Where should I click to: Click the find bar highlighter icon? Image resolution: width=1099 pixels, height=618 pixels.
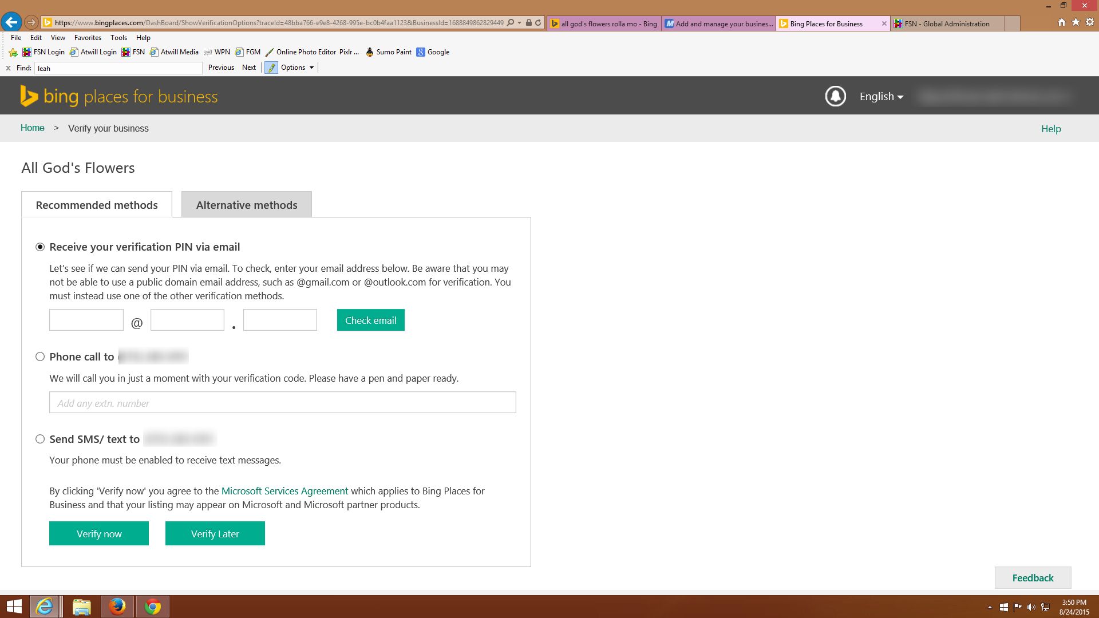271,68
